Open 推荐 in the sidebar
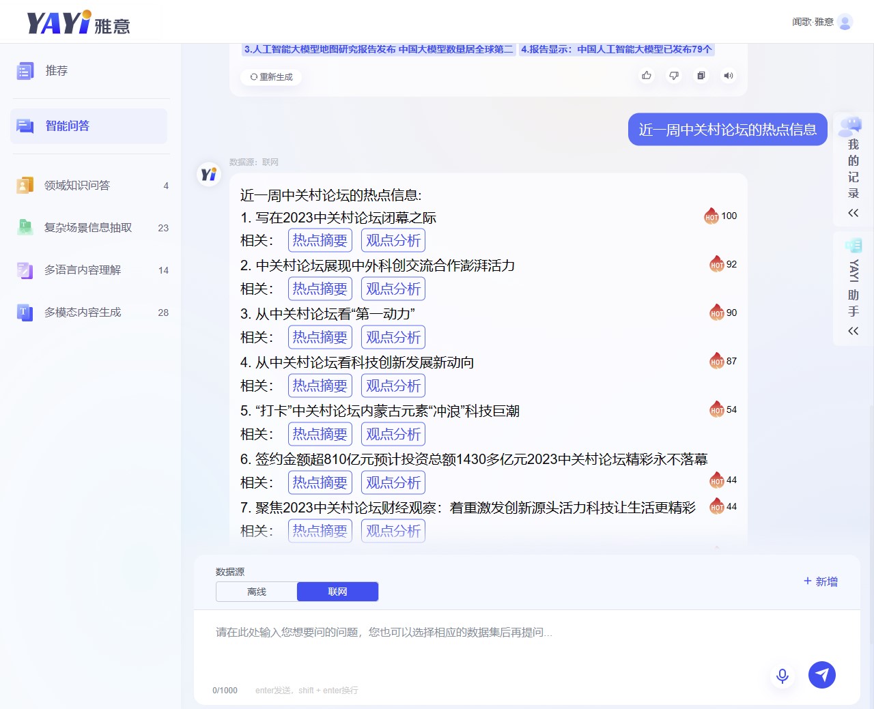Image resolution: width=874 pixels, height=709 pixels. 56,71
